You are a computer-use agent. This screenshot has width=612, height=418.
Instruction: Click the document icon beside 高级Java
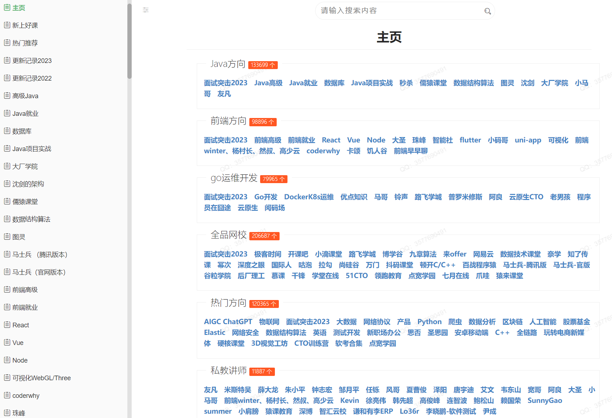7,96
